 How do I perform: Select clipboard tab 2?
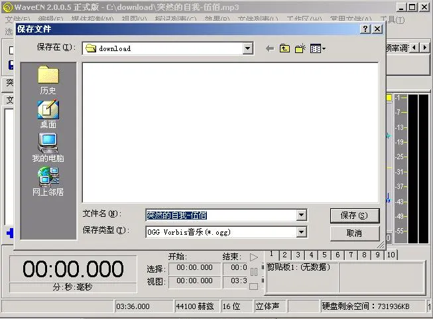click(284, 255)
